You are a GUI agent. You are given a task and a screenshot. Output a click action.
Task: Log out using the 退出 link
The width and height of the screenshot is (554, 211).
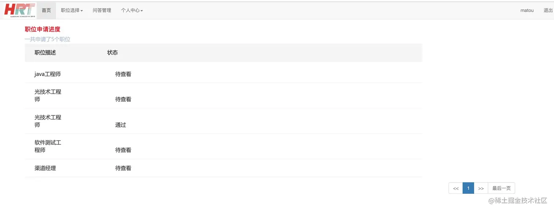click(x=548, y=10)
